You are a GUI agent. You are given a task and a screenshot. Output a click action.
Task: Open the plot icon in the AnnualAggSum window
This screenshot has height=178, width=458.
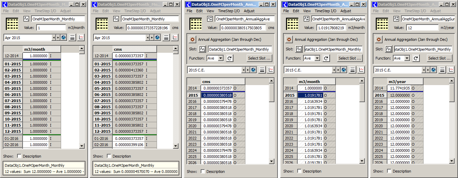click(451, 70)
